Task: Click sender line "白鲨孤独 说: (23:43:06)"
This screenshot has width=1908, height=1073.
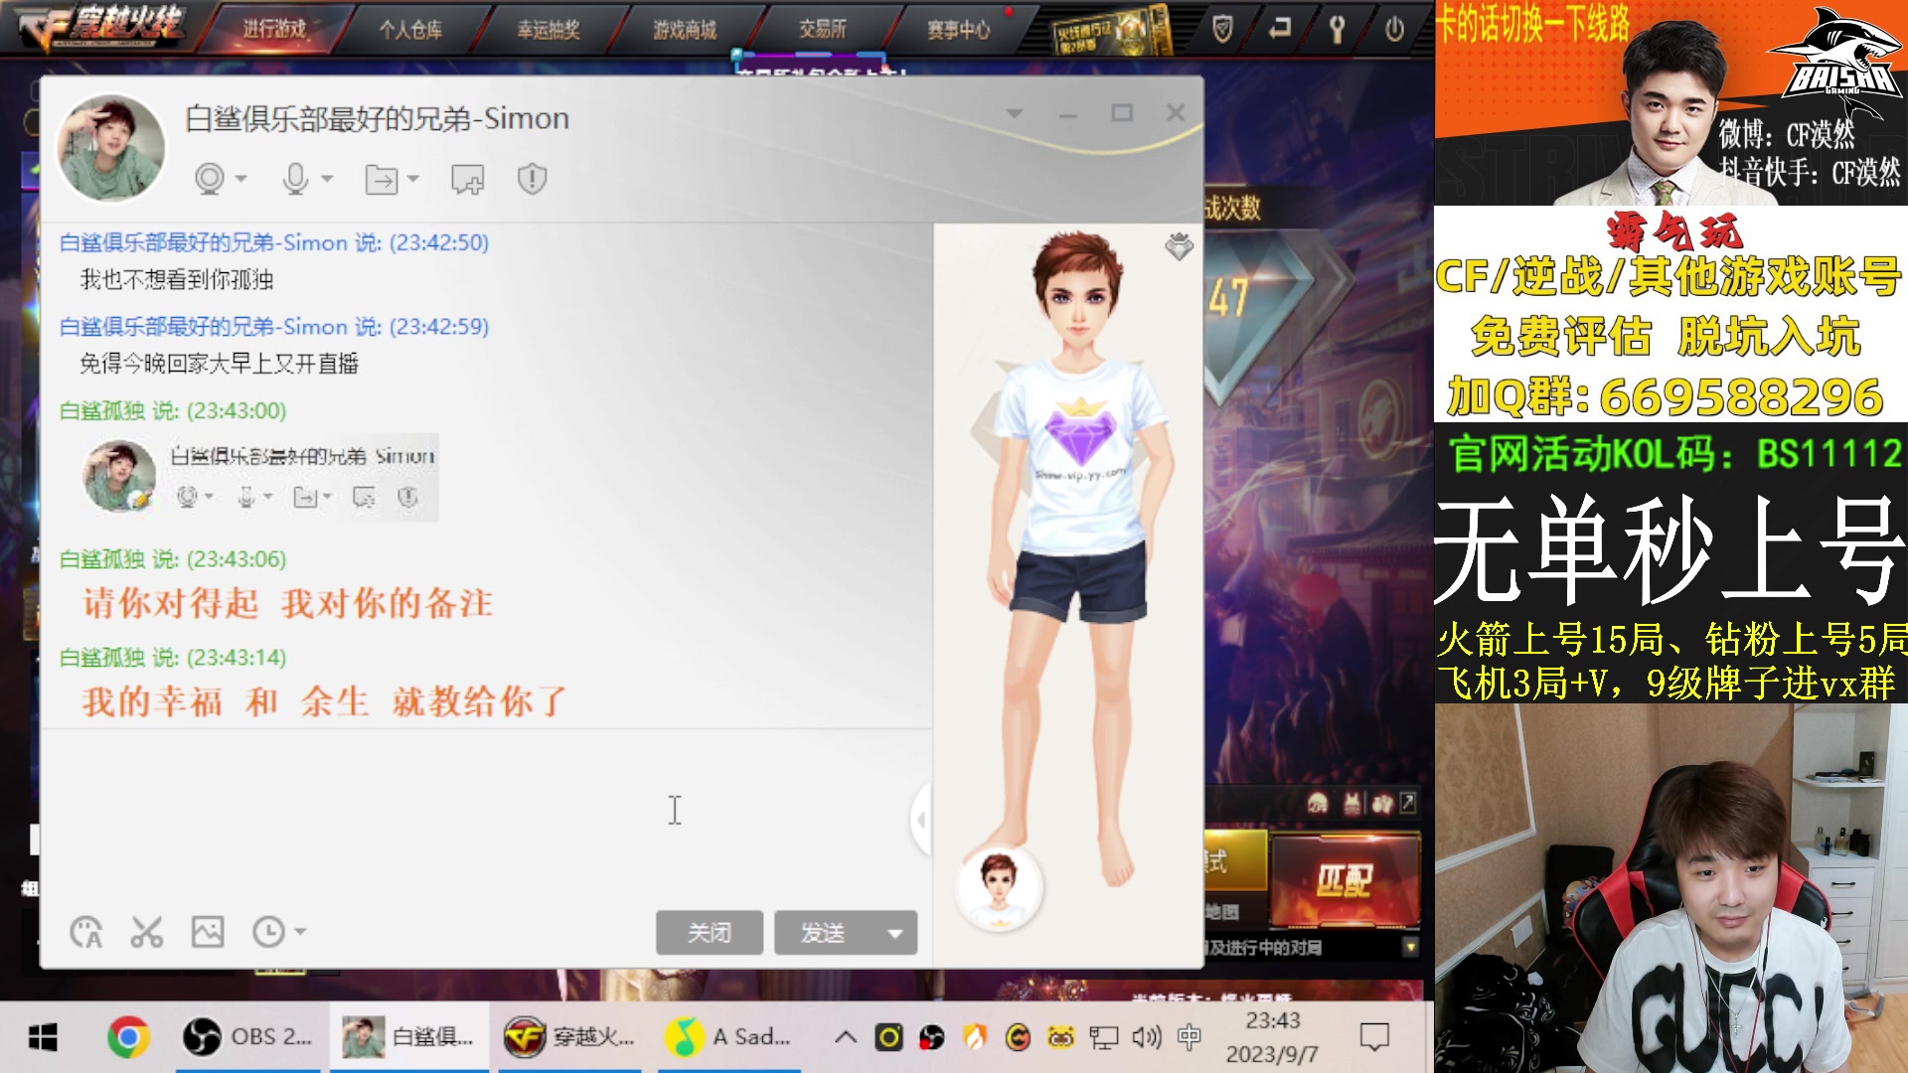Action: pos(173,559)
